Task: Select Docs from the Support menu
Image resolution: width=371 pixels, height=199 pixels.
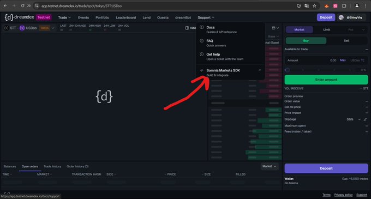Action: tap(230, 29)
